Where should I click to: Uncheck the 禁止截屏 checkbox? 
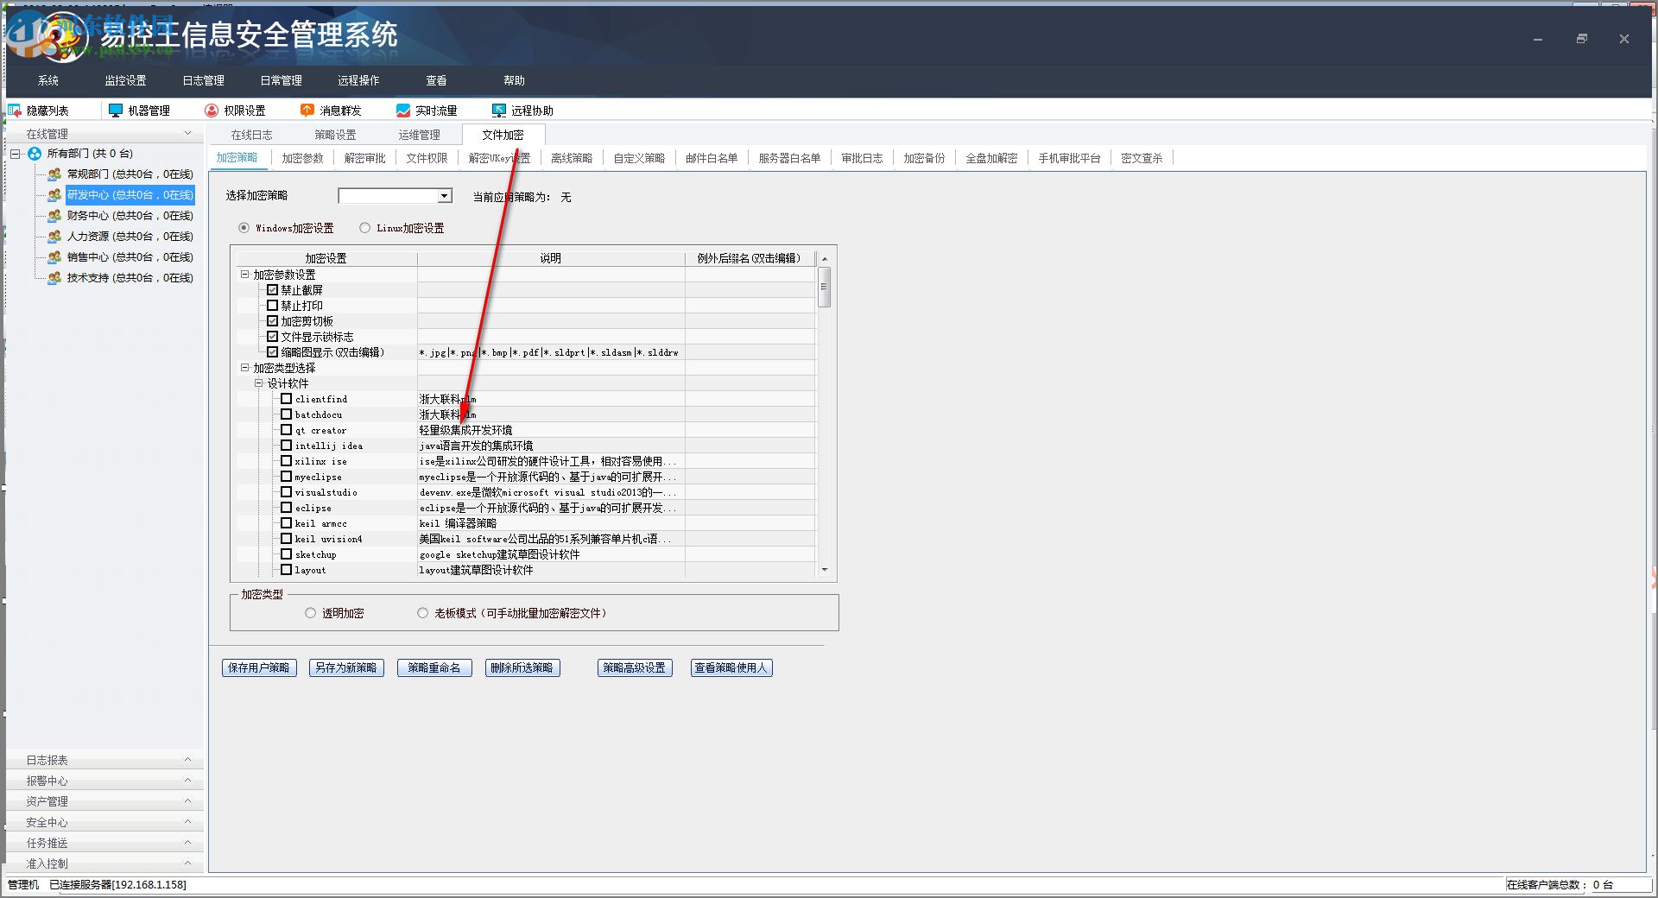pyautogui.click(x=273, y=290)
